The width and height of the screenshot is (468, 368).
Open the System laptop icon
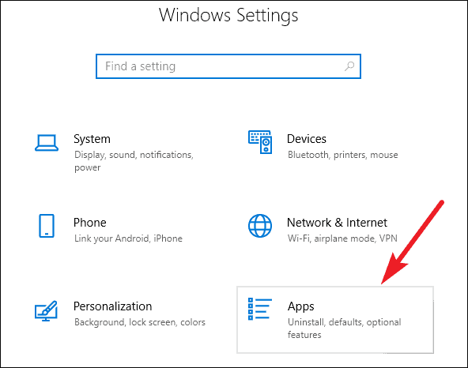(47, 143)
